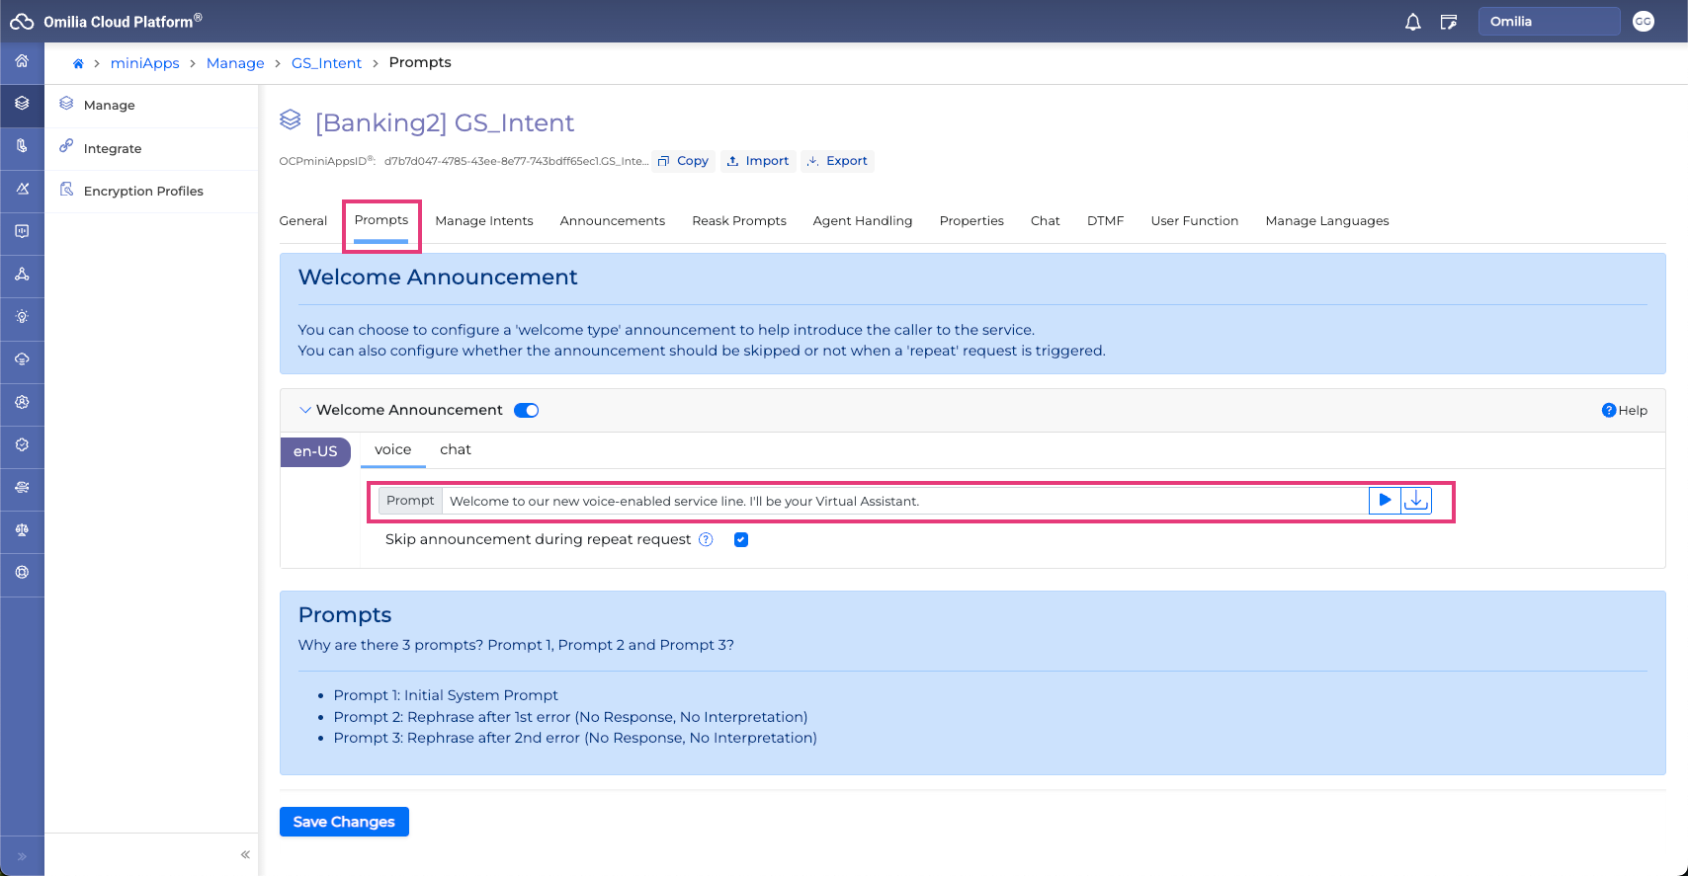Click the welcome prompt text field
The width and height of the screenshot is (1688, 876).
[904, 501]
